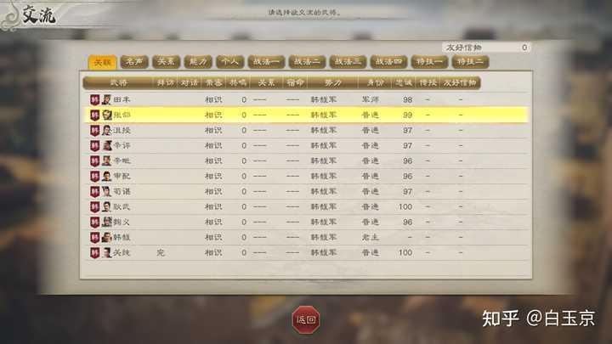Viewport: 612px width, 344px height.
Task: Switch to the 名声 tab
Action: pyautogui.click(x=134, y=62)
